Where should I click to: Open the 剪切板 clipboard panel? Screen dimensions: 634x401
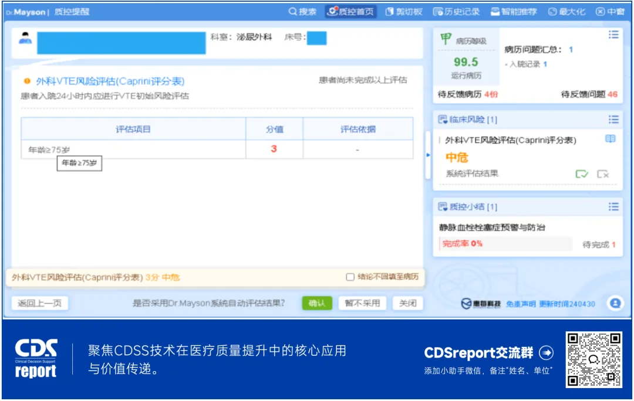point(405,11)
